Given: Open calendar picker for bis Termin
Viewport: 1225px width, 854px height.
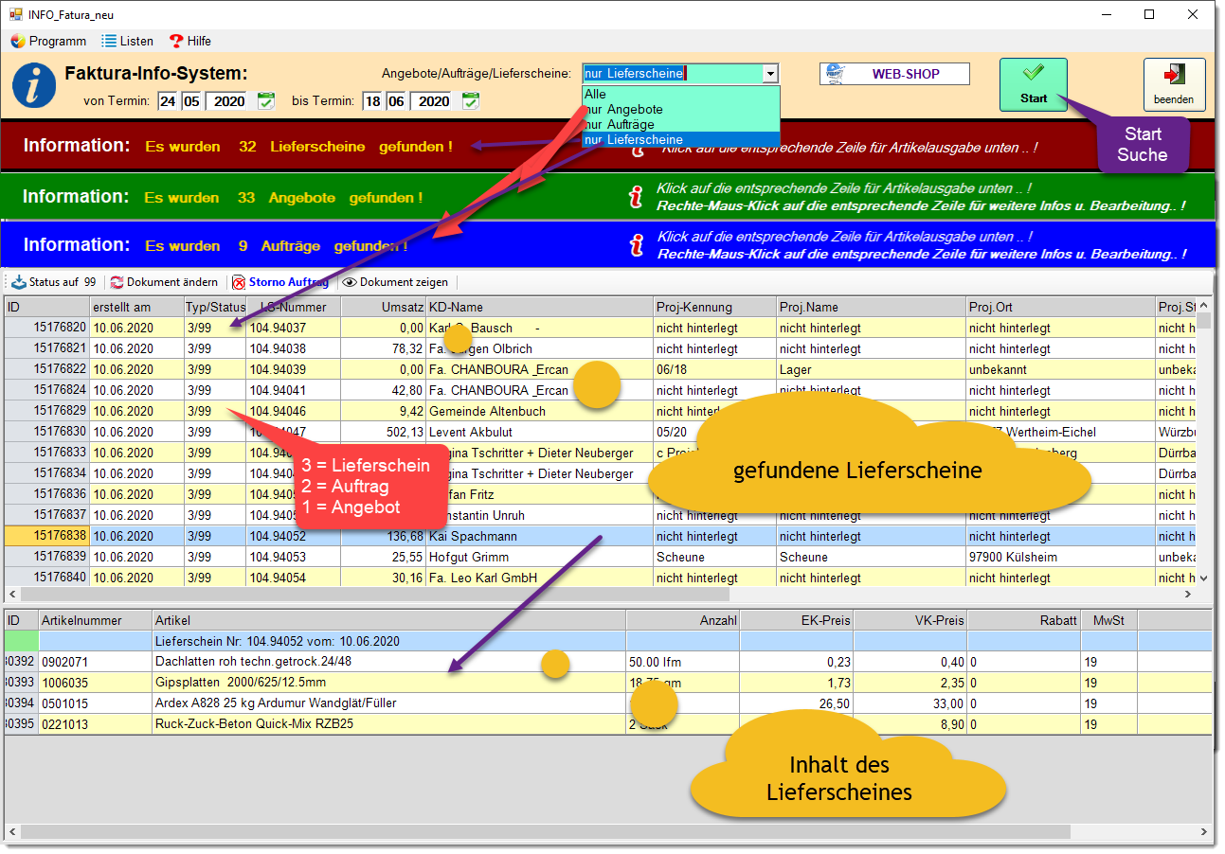Looking at the screenshot, I should point(470,100).
